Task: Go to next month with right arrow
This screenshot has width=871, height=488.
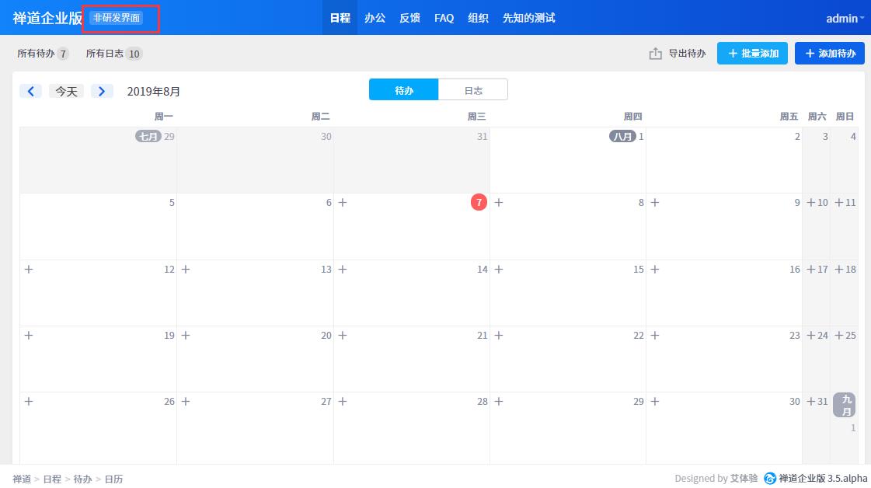Action: coord(102,91)
